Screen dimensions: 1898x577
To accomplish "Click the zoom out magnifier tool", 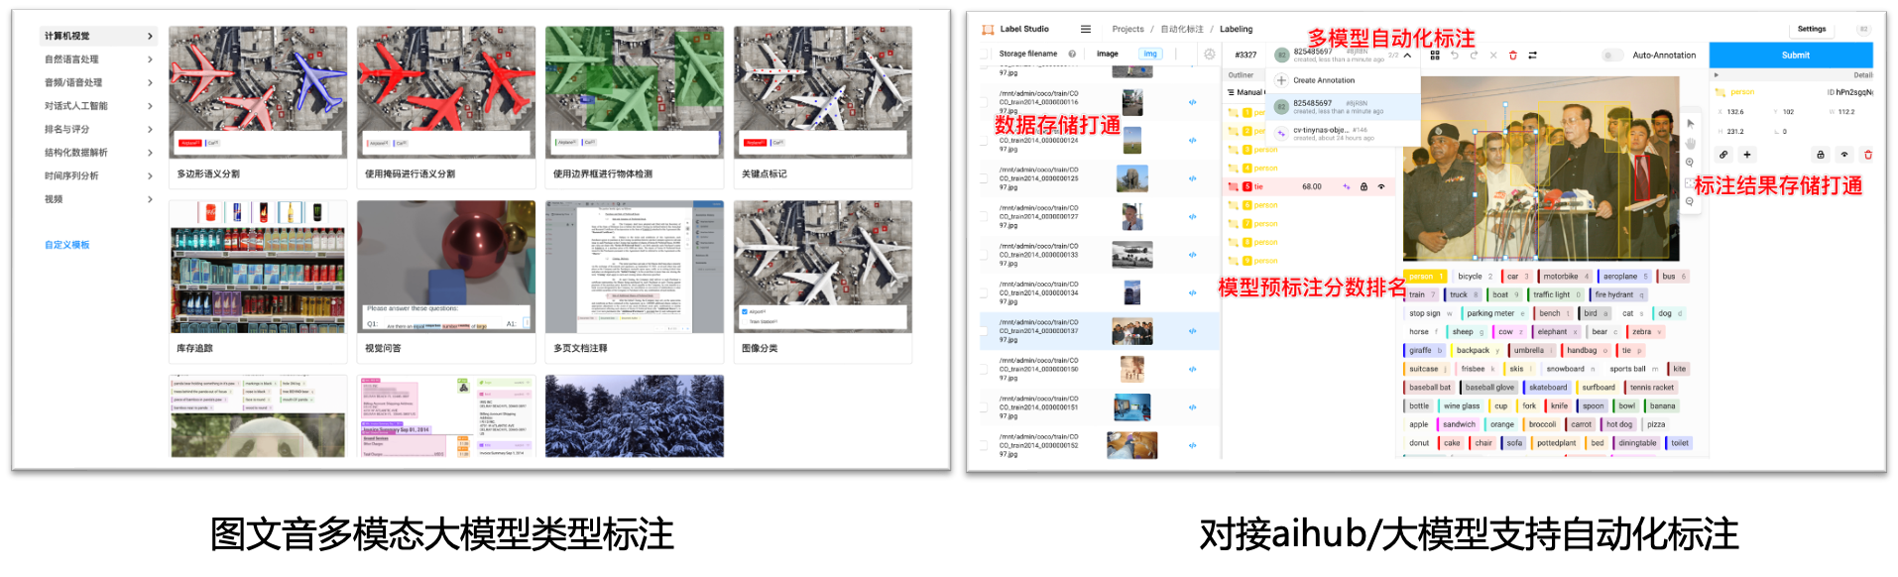I will pos(1690,201).
